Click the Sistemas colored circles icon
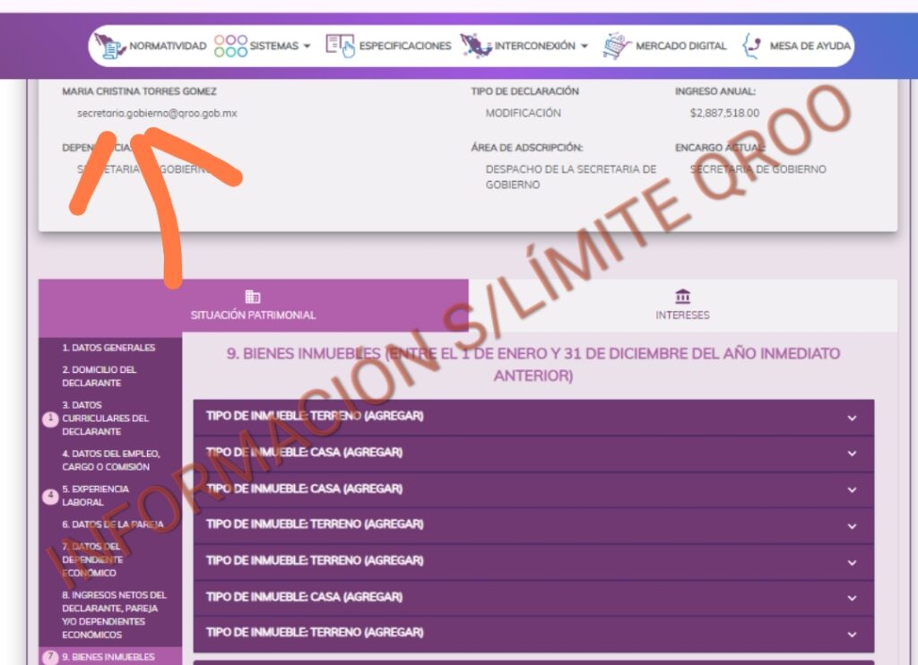The width and height of the screenshot is (918, 665). click(230, 46)
